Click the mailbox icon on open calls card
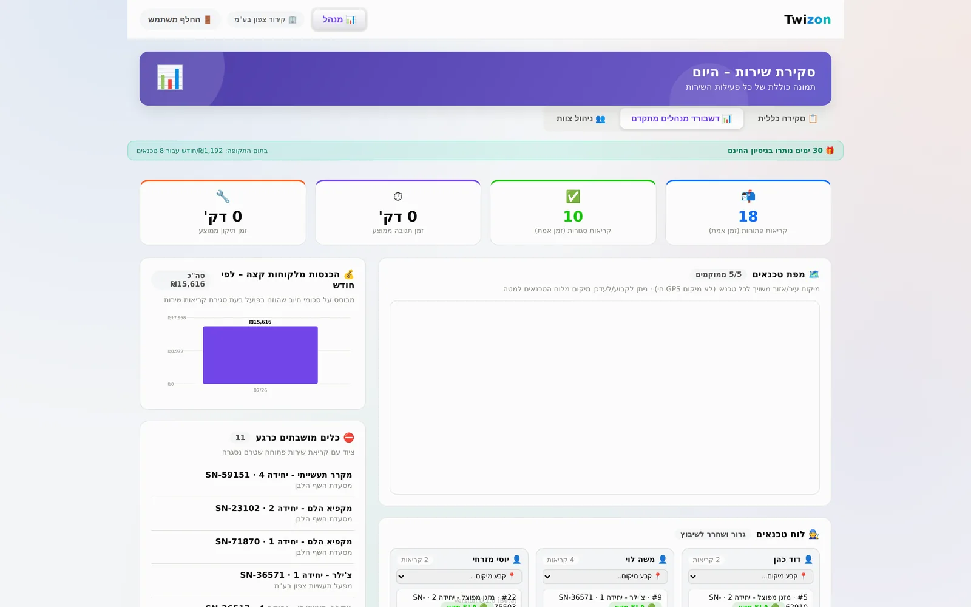Screen dimensions: 971x607 click(748, 196)
